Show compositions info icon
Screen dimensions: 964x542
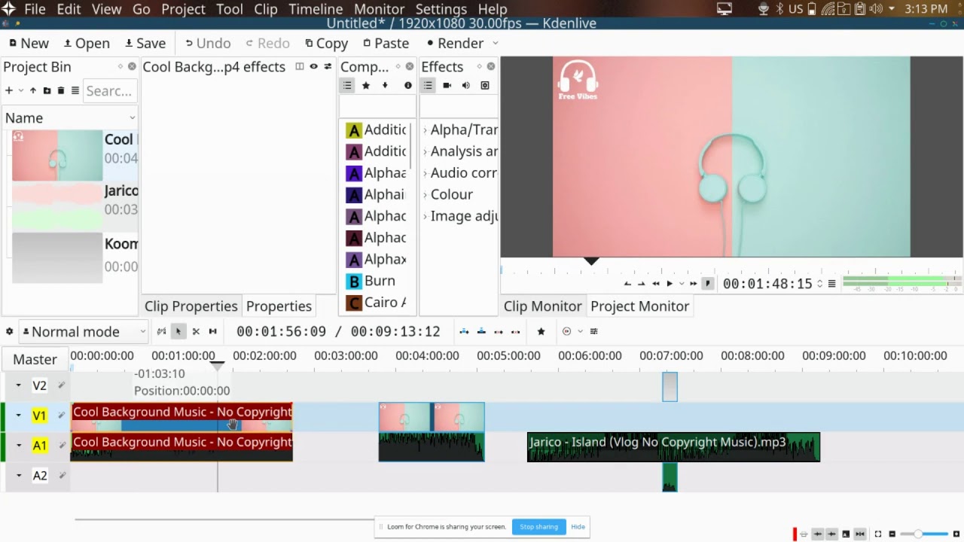click(408, 85)
